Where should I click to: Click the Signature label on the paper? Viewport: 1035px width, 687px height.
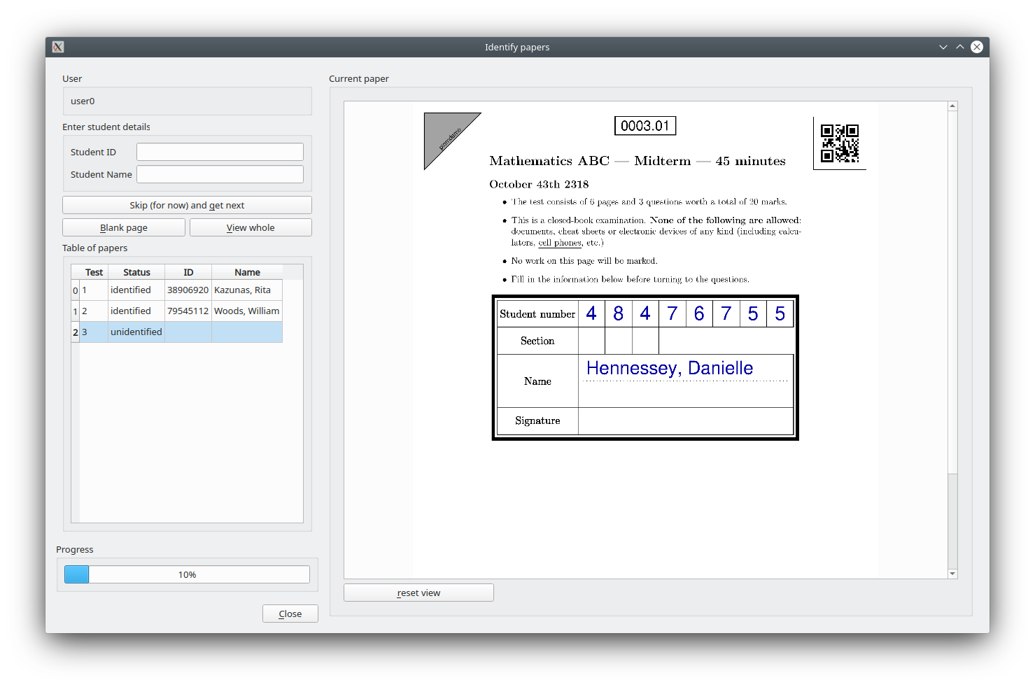[537, 420]
